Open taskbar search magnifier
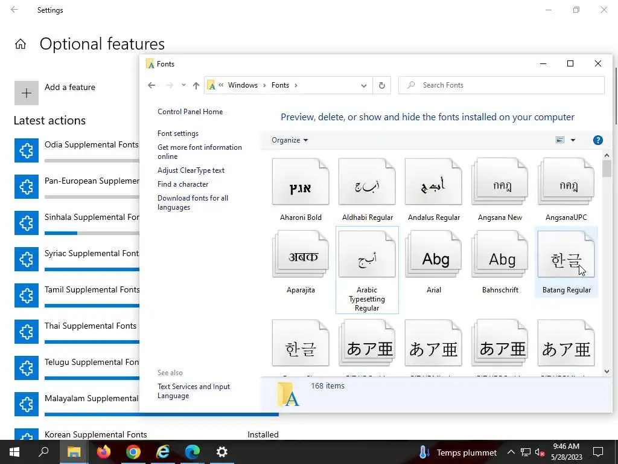Viewport: 618px width, 464px height. pos(43,452)
